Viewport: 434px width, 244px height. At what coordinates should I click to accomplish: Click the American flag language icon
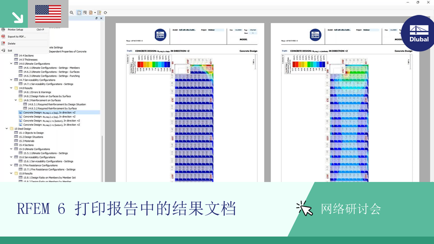pyautogui.click(x=48, y=14)
